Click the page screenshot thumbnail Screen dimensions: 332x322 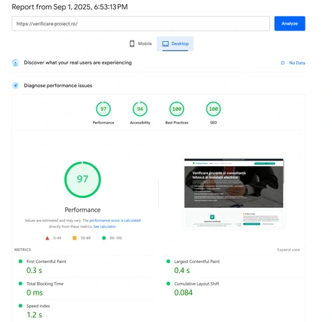[x=234, y=193]
